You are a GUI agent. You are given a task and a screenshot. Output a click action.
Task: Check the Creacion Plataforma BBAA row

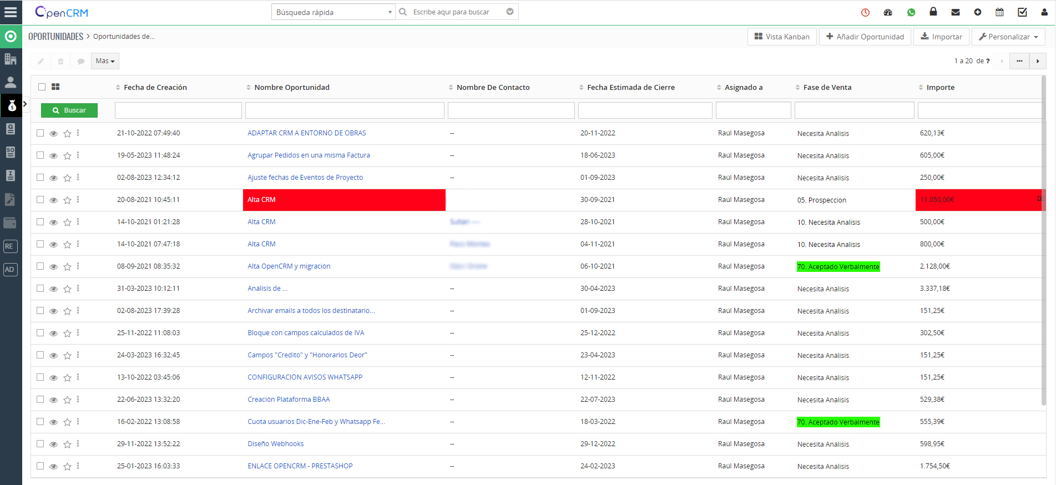(40, 399)
